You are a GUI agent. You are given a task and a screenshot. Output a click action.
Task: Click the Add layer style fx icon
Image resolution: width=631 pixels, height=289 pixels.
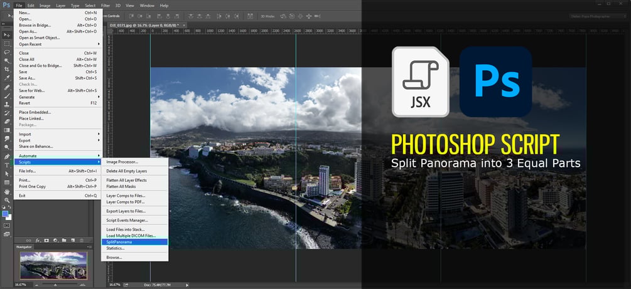[38, 240]
